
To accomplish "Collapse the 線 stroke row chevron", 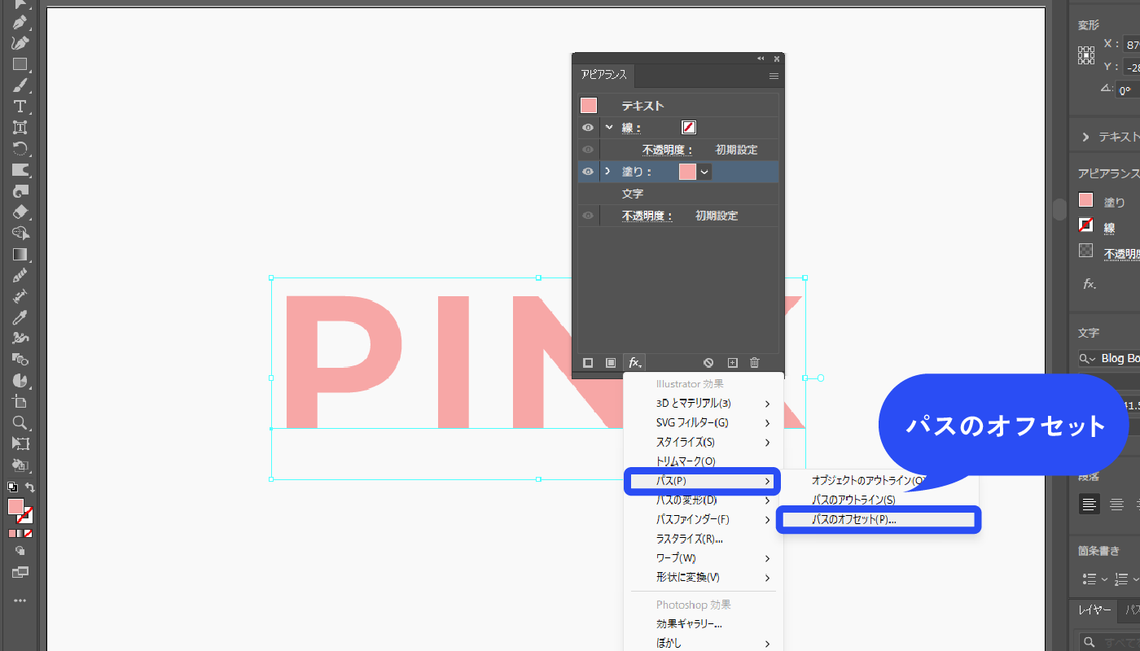I will pos(608,128).
